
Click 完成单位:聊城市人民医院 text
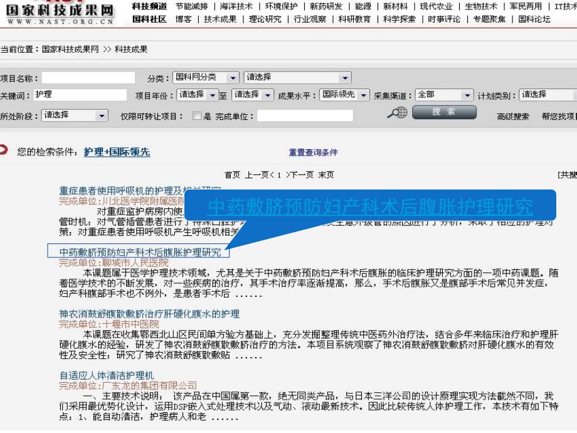(114, 262)
